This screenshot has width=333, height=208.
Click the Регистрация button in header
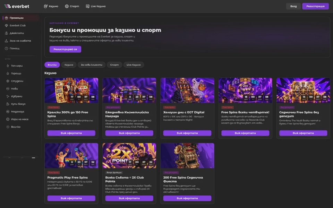click(315, 6)
